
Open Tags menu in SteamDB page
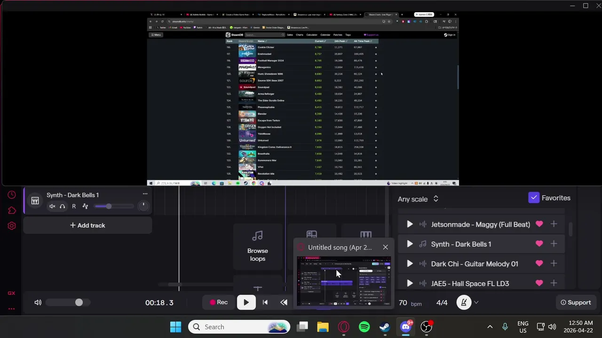[348, 35]
